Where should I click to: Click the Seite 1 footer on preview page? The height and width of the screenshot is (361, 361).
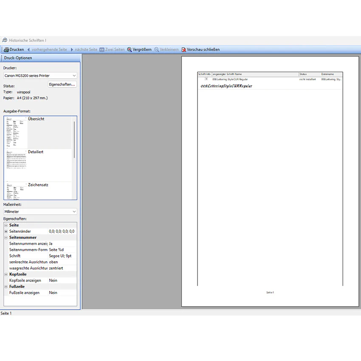[270, 292]
